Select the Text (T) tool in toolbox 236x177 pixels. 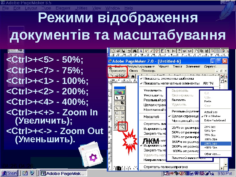(x=122, y=98)
